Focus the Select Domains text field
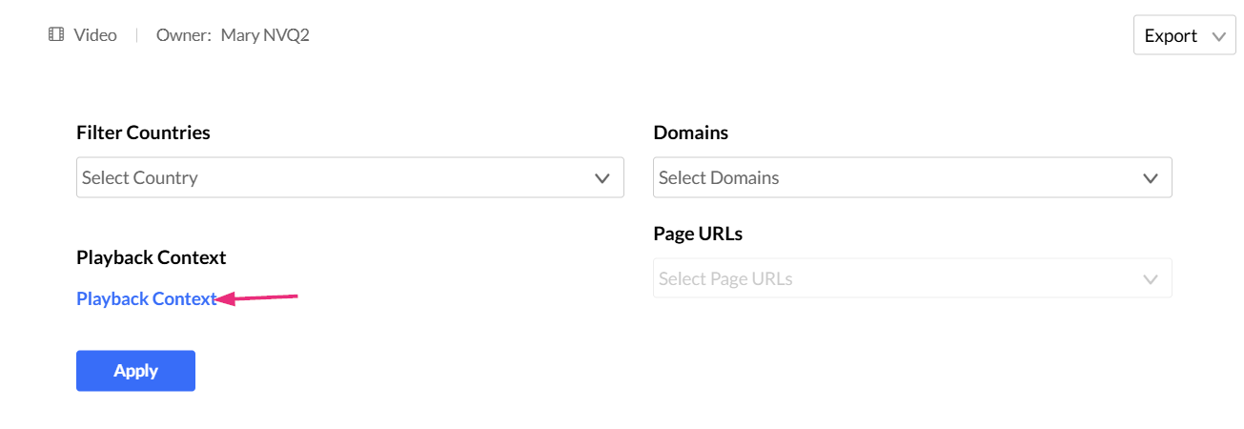This screenshot has width=1244, height=429. [x=719, y=178]
